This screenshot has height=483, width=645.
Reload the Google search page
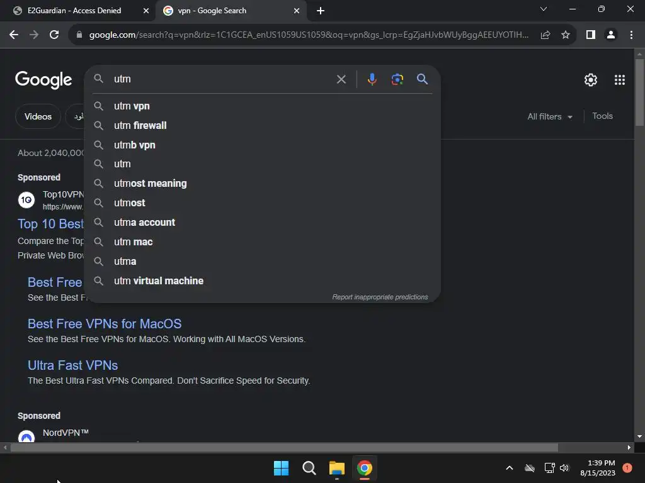[x=54, y=35]
